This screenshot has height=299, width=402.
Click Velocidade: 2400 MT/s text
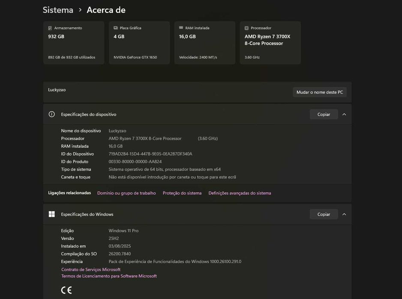(x=198, y=57)
